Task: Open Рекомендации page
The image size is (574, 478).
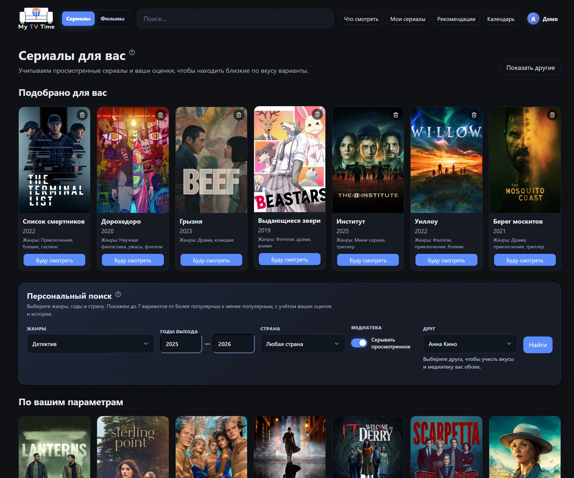Action: 456,19
